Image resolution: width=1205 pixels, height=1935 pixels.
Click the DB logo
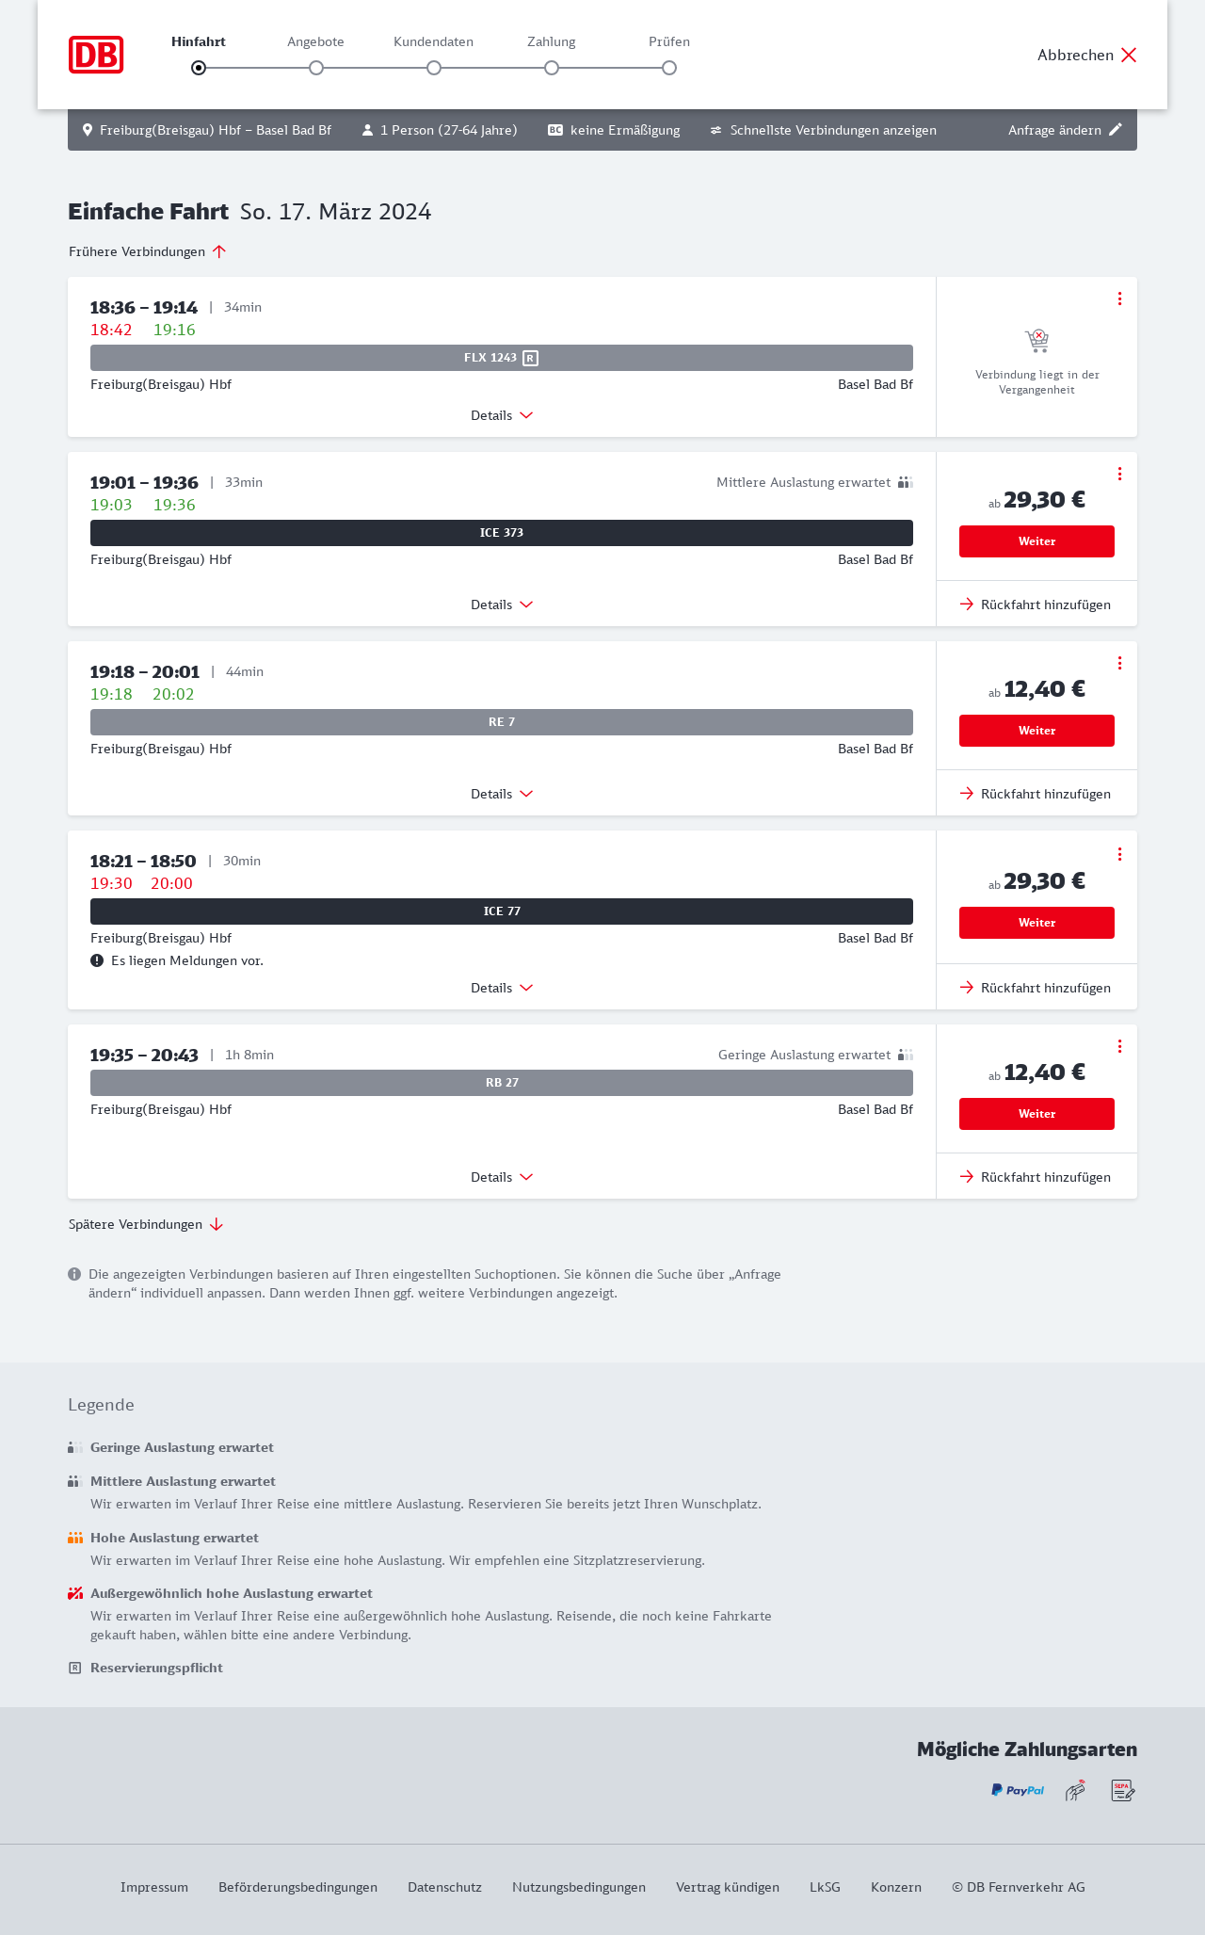tap(96, 55)
